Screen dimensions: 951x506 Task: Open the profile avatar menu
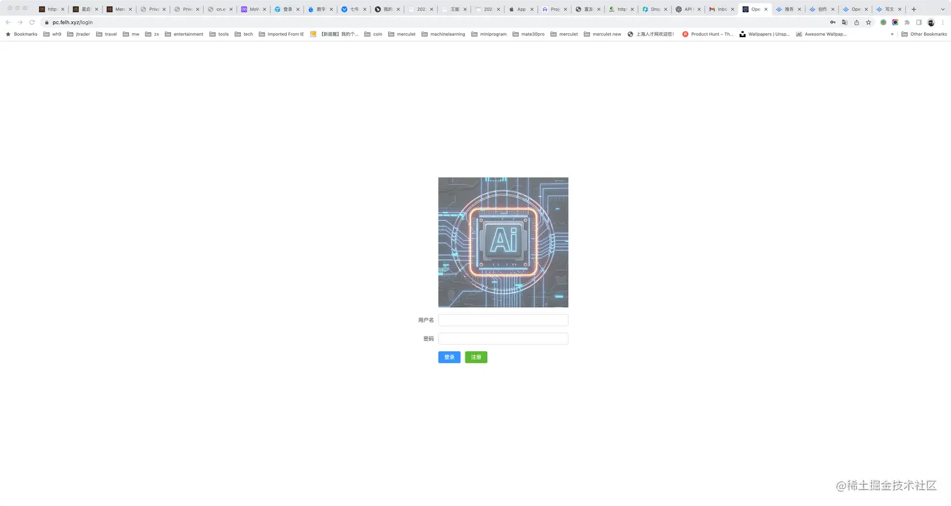coord(931,22)
